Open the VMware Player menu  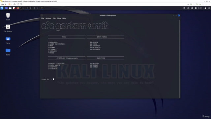tap(3, 4)
